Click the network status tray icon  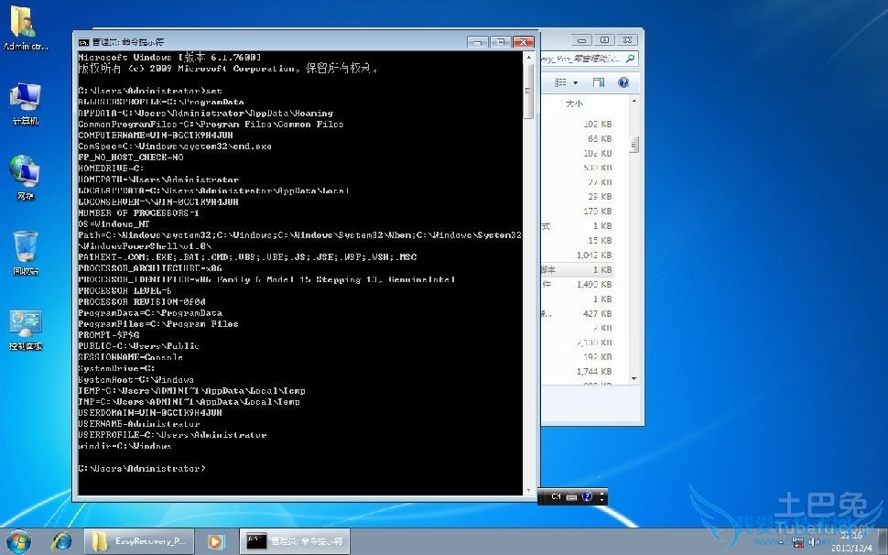[798, 542]
